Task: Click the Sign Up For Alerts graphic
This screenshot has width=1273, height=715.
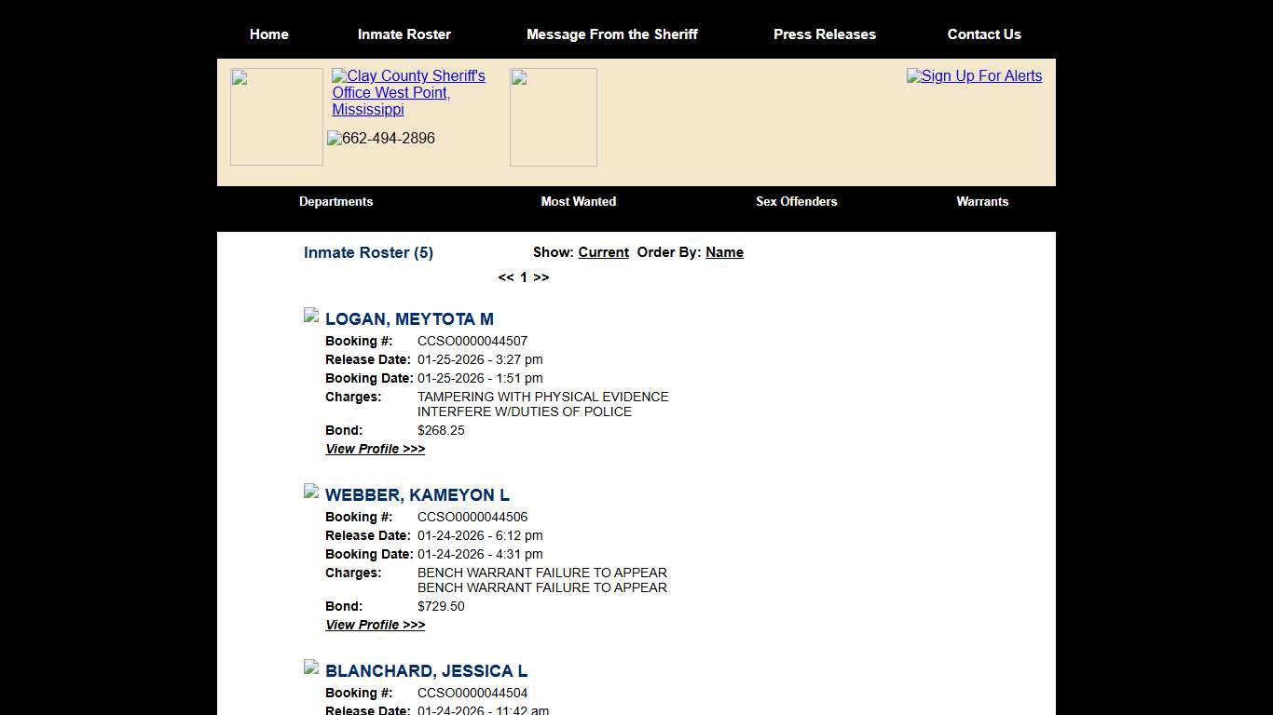Action: pos(974,75)
